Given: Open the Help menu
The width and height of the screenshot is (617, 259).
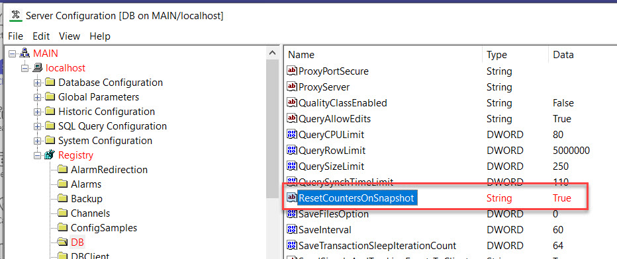Looking at the screenshot, I should [x=100, y=36].
